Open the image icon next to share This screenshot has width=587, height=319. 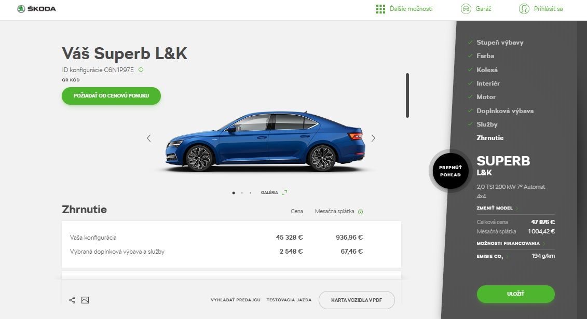[x=85, y=300]
